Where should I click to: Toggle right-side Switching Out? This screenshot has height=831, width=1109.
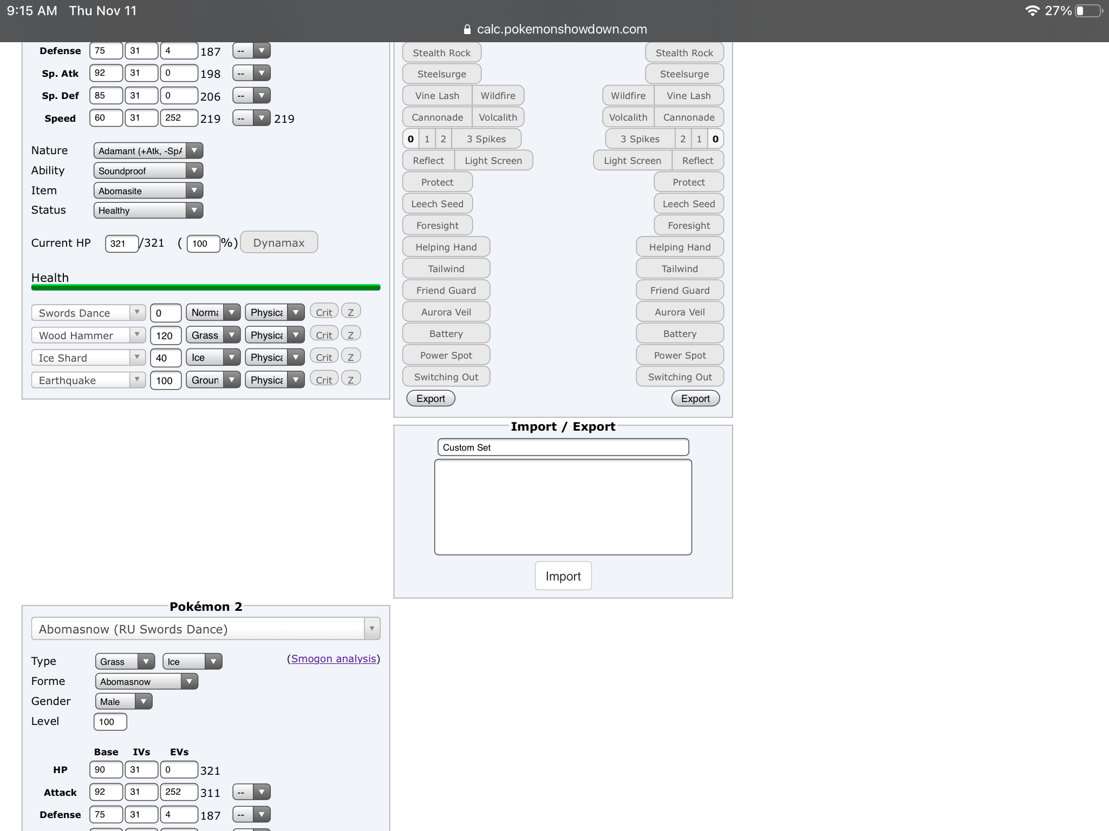click(x=680, y=377)
